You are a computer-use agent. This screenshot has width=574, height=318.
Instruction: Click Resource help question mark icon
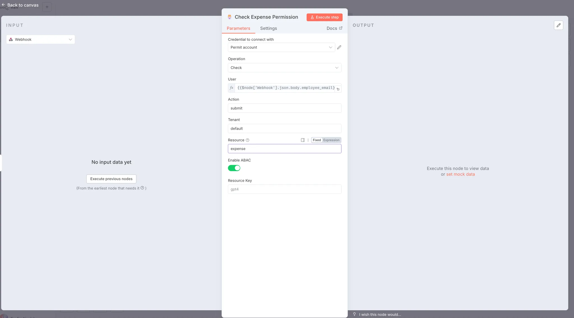click(x=247, y=140)
